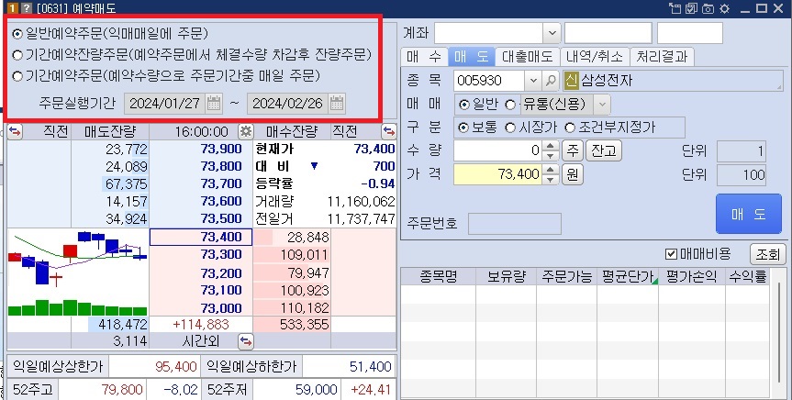Click the 신 badge before 삼성전자
Viewport: 792px width, 400px height.
(x=571, y=81)
